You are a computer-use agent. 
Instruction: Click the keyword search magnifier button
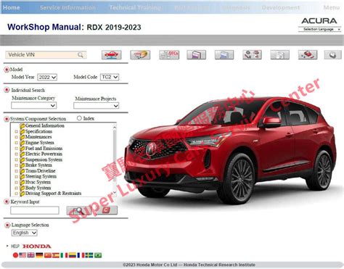(x=79, y=210)
